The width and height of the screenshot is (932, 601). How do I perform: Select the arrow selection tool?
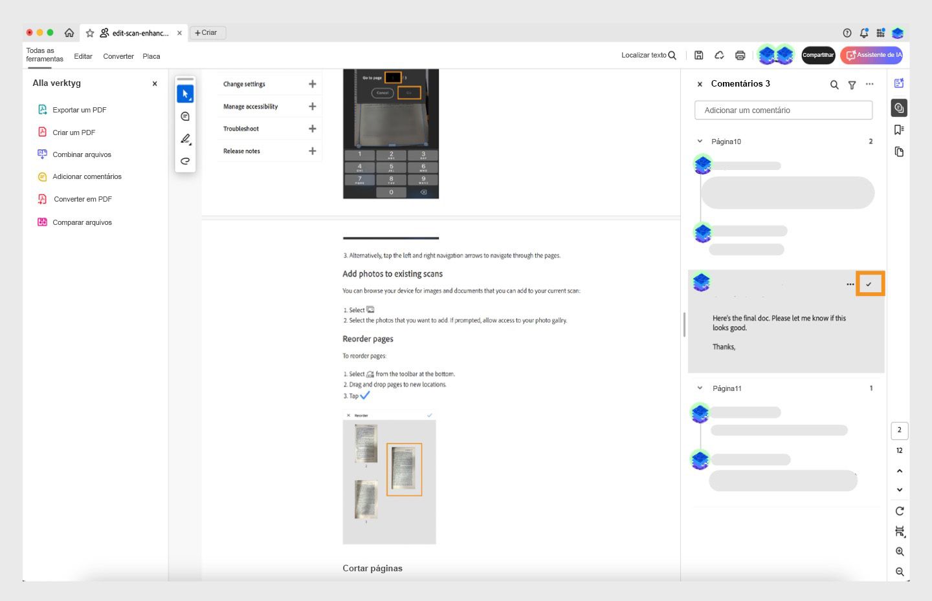pyautogui.click(x=185, y=94)
